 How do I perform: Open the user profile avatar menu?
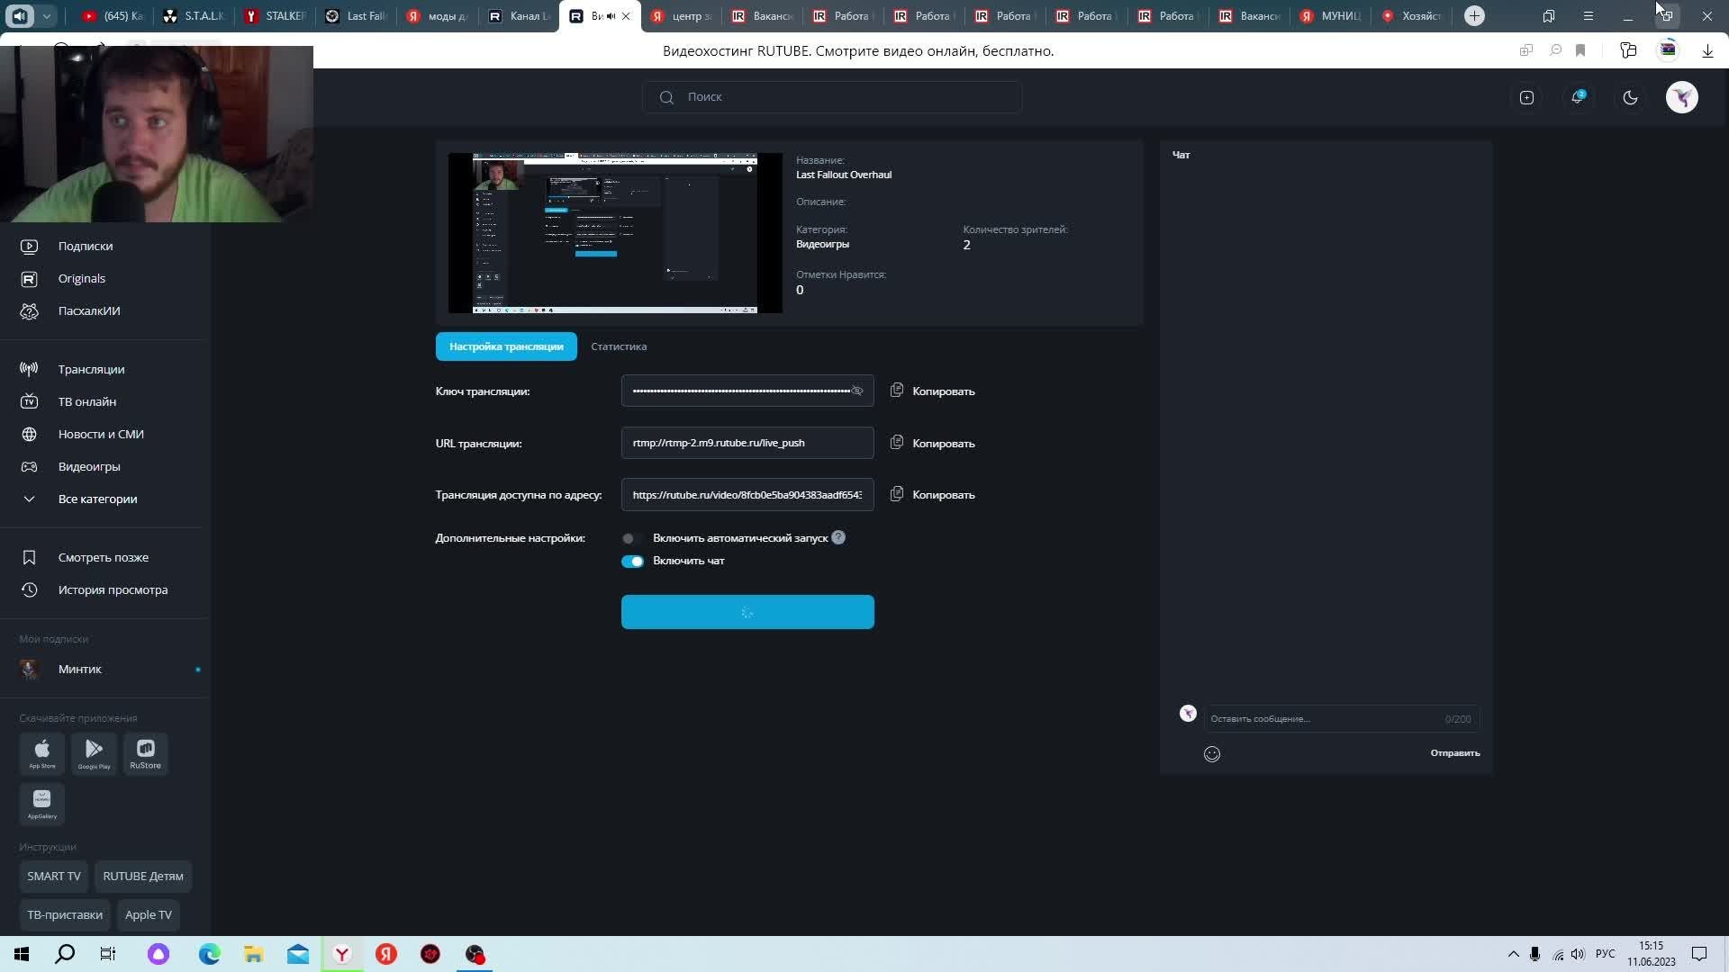[x=1681, y=97]
